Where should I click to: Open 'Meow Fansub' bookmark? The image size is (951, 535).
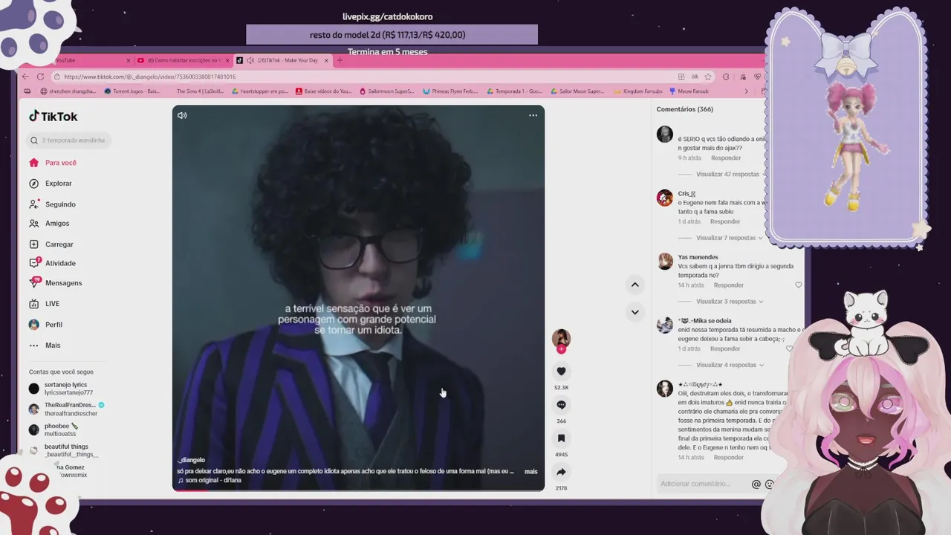[689, 91]
